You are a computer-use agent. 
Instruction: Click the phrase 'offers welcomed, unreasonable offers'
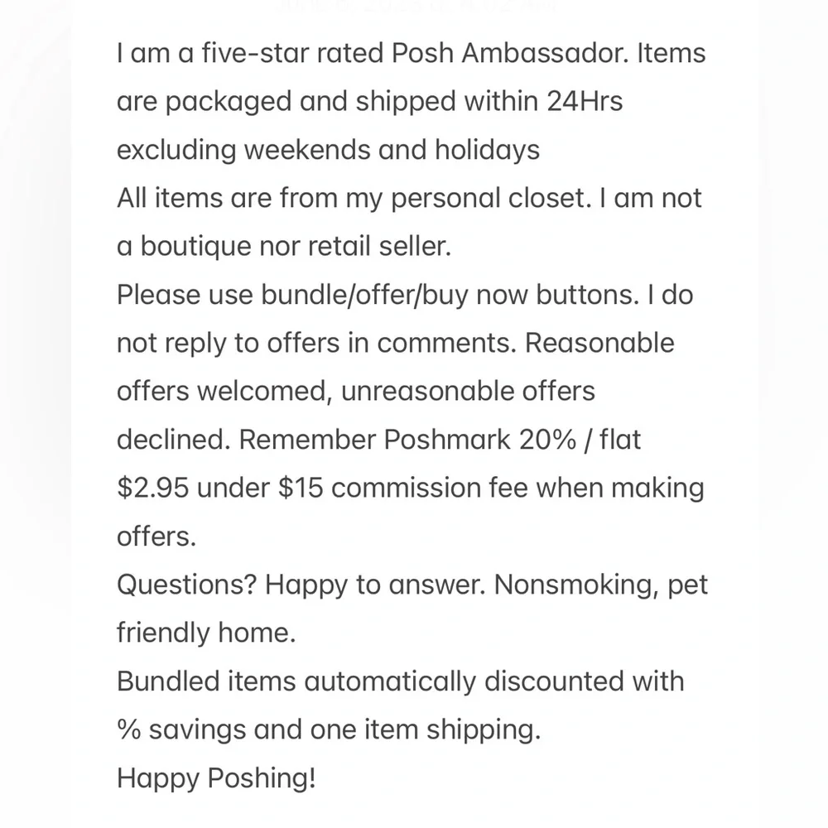(356, 392)
